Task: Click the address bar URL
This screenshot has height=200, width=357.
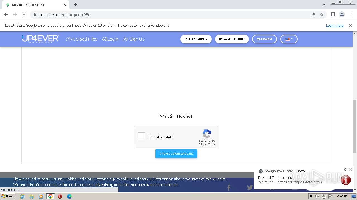Action: pos(65,15)
